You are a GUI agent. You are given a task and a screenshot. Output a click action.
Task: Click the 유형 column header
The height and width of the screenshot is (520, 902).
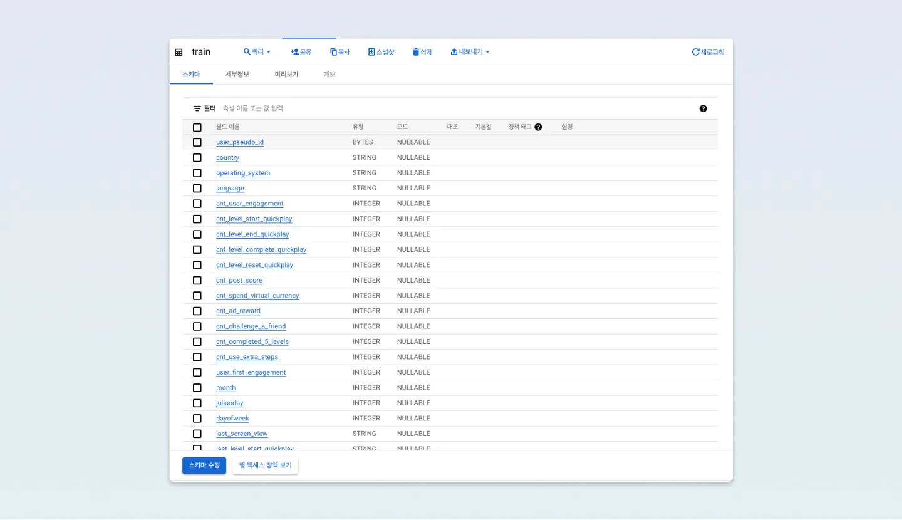[x=358, y=127]
